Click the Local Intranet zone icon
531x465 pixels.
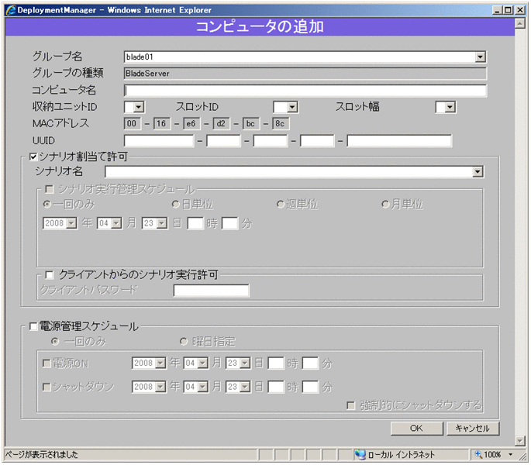point(360,454)
